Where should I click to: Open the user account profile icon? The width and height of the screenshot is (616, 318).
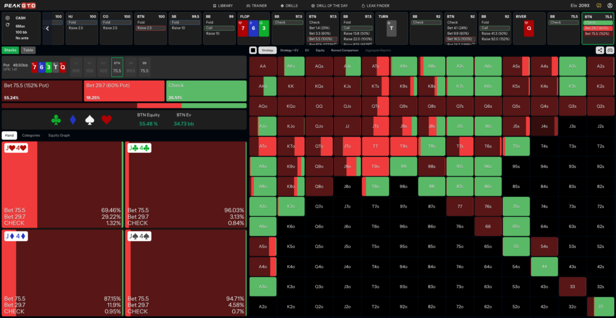(x=610, y=5)
